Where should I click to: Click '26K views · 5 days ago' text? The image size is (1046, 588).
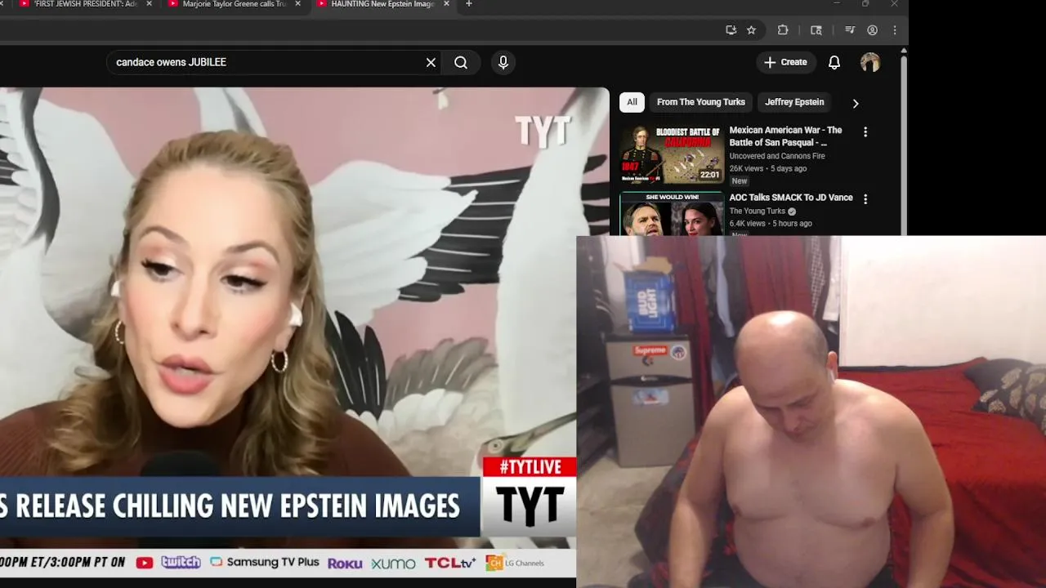tap(767, 168)
